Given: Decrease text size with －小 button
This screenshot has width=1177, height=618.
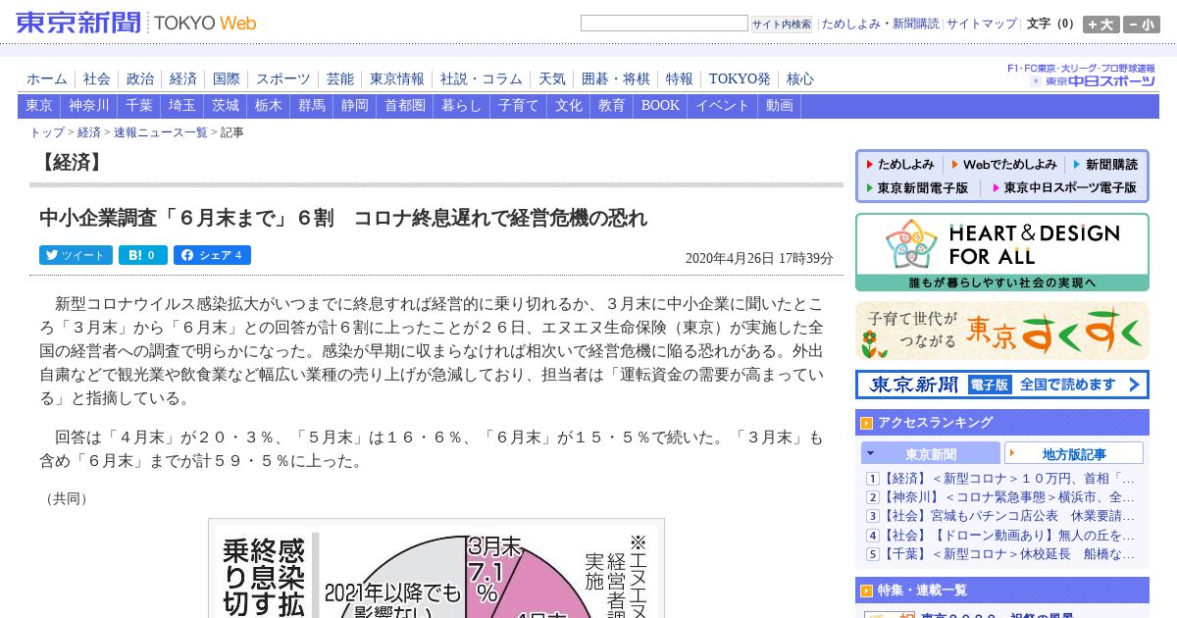Looking at the screenshot, I should coord(1142,25).
